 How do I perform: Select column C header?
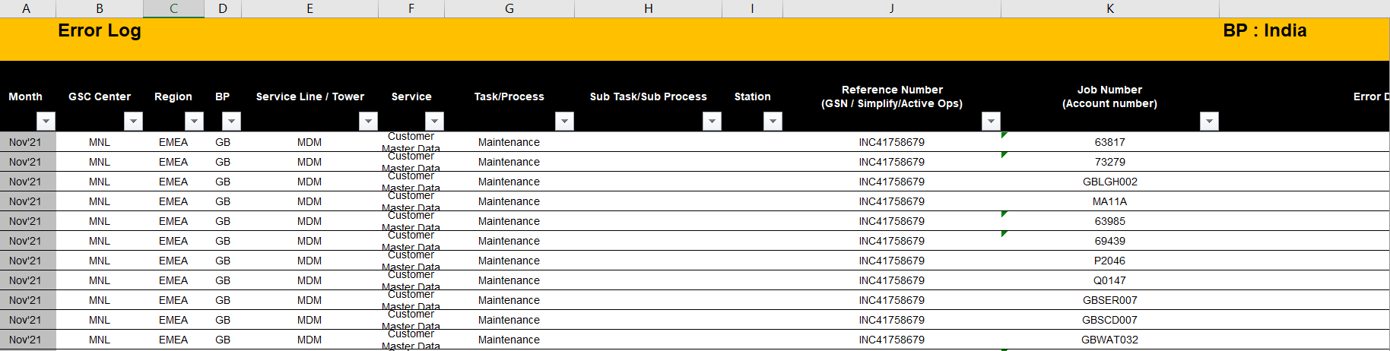(x=173, y=8)
